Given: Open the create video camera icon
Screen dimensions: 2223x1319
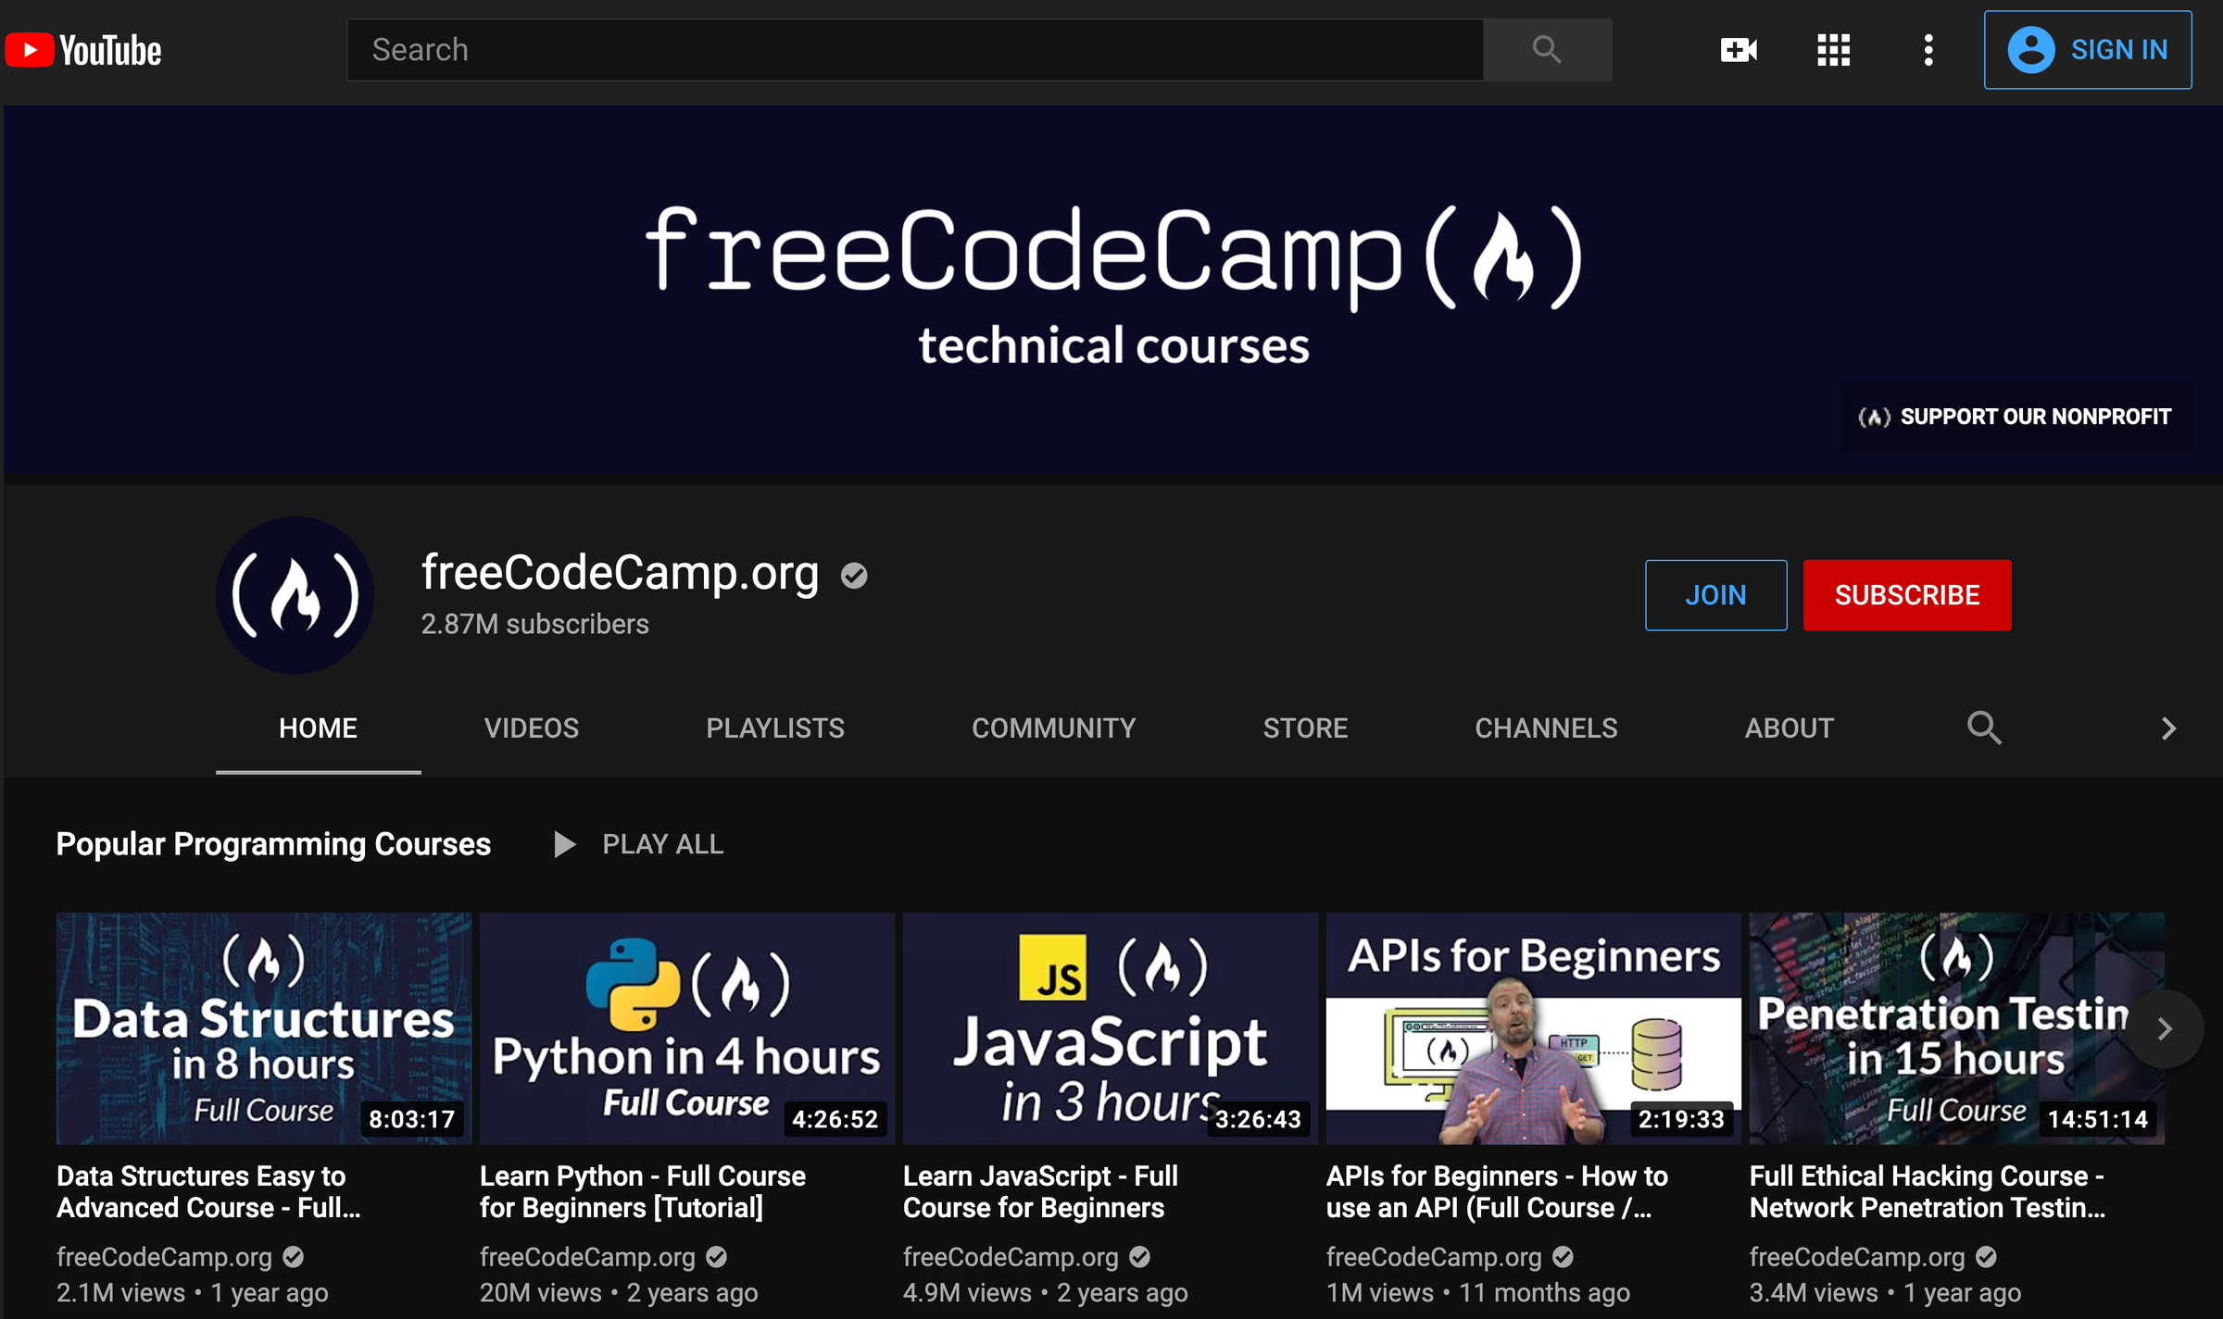Looking at the screenshot, I should [x=1738, y=50].
